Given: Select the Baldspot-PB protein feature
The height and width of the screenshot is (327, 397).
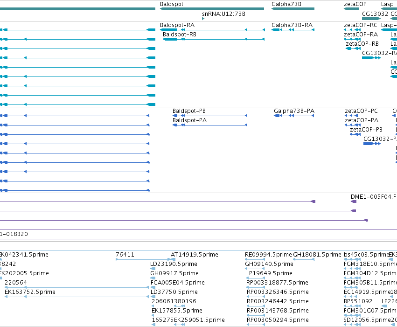Looking at the screenshot, I should [210, 116].
